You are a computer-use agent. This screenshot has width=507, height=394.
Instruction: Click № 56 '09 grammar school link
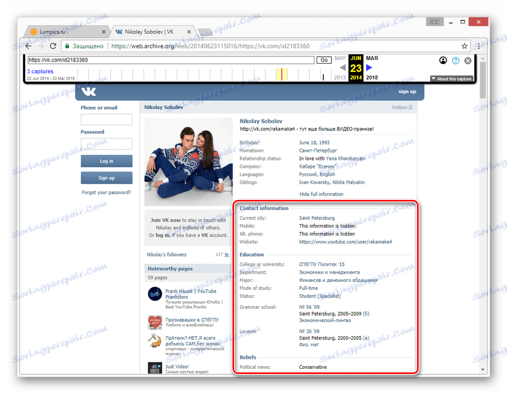309,307
